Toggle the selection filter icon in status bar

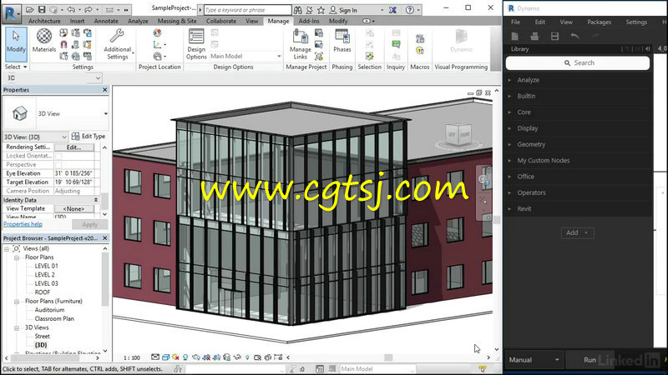pyautogui.click(x=483, y=369)
